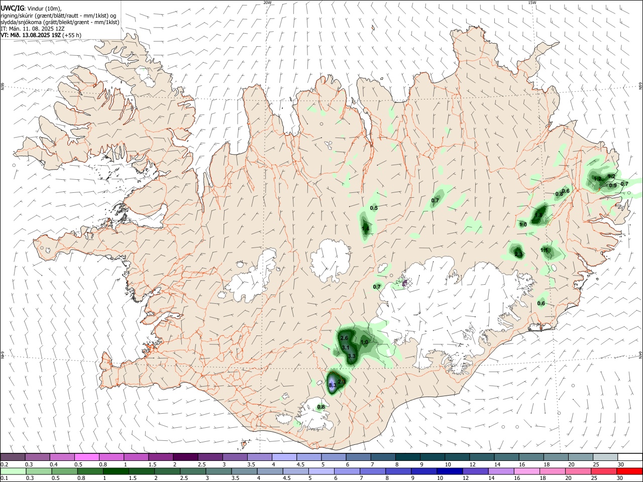The image size is (643, 482).
Task: Click the snow legend swatch between 2 and 2.5
Action: [x=185, y=457]
